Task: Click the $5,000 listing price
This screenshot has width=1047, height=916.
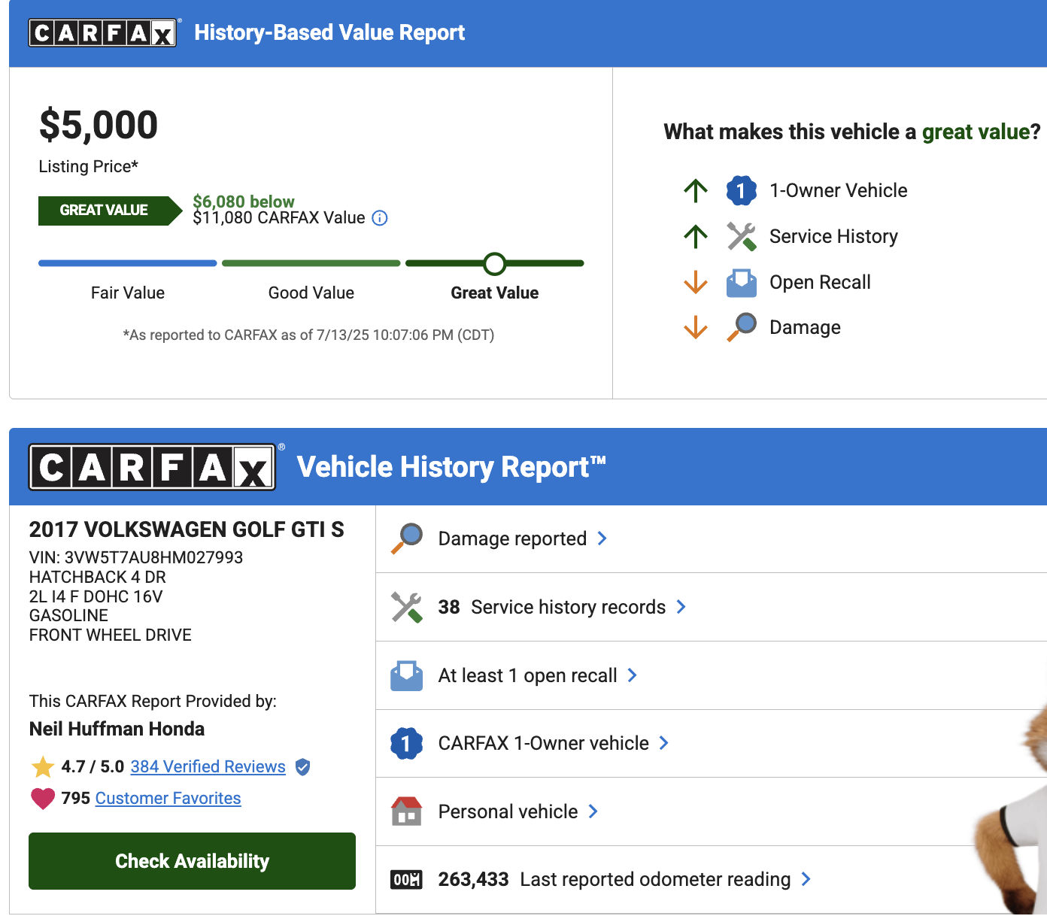Action: pos(99,125)
